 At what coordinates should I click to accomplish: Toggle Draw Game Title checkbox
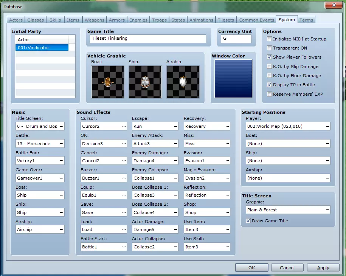(x=248, y=221)
